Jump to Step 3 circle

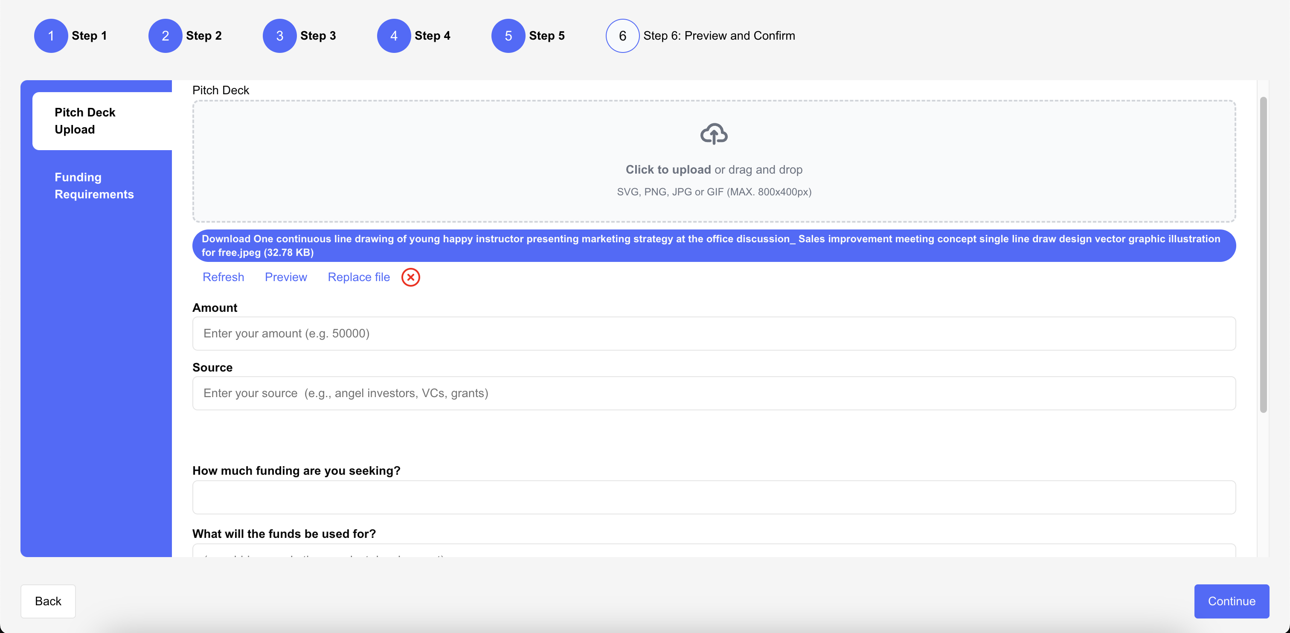coord(279,35)
